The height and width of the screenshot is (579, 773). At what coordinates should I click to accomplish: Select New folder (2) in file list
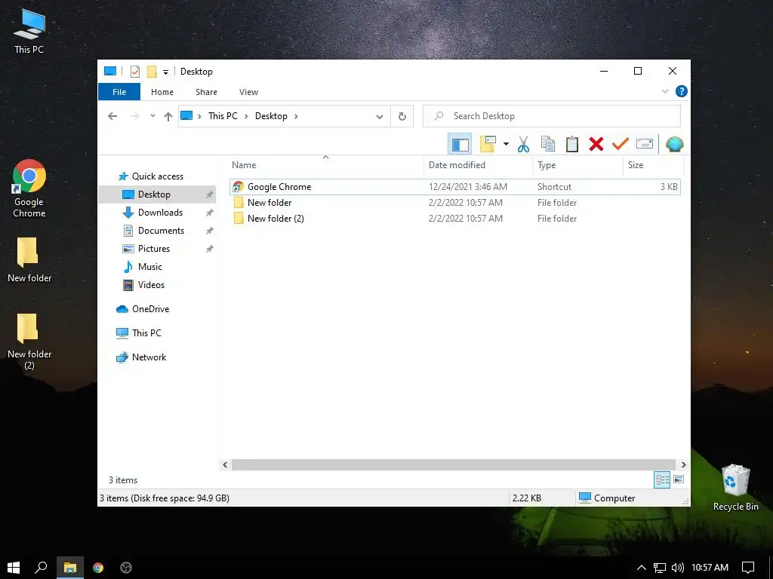(x=455, y=219)
